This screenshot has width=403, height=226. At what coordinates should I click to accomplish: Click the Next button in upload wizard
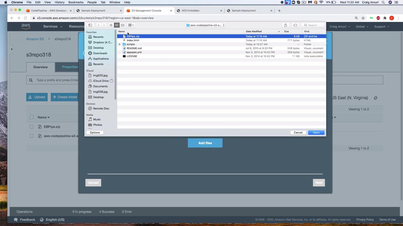(x=319, y=183)
